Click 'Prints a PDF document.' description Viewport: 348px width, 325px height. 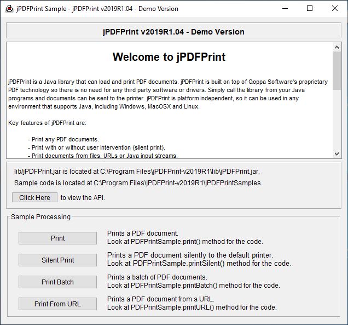click(143, 233)
